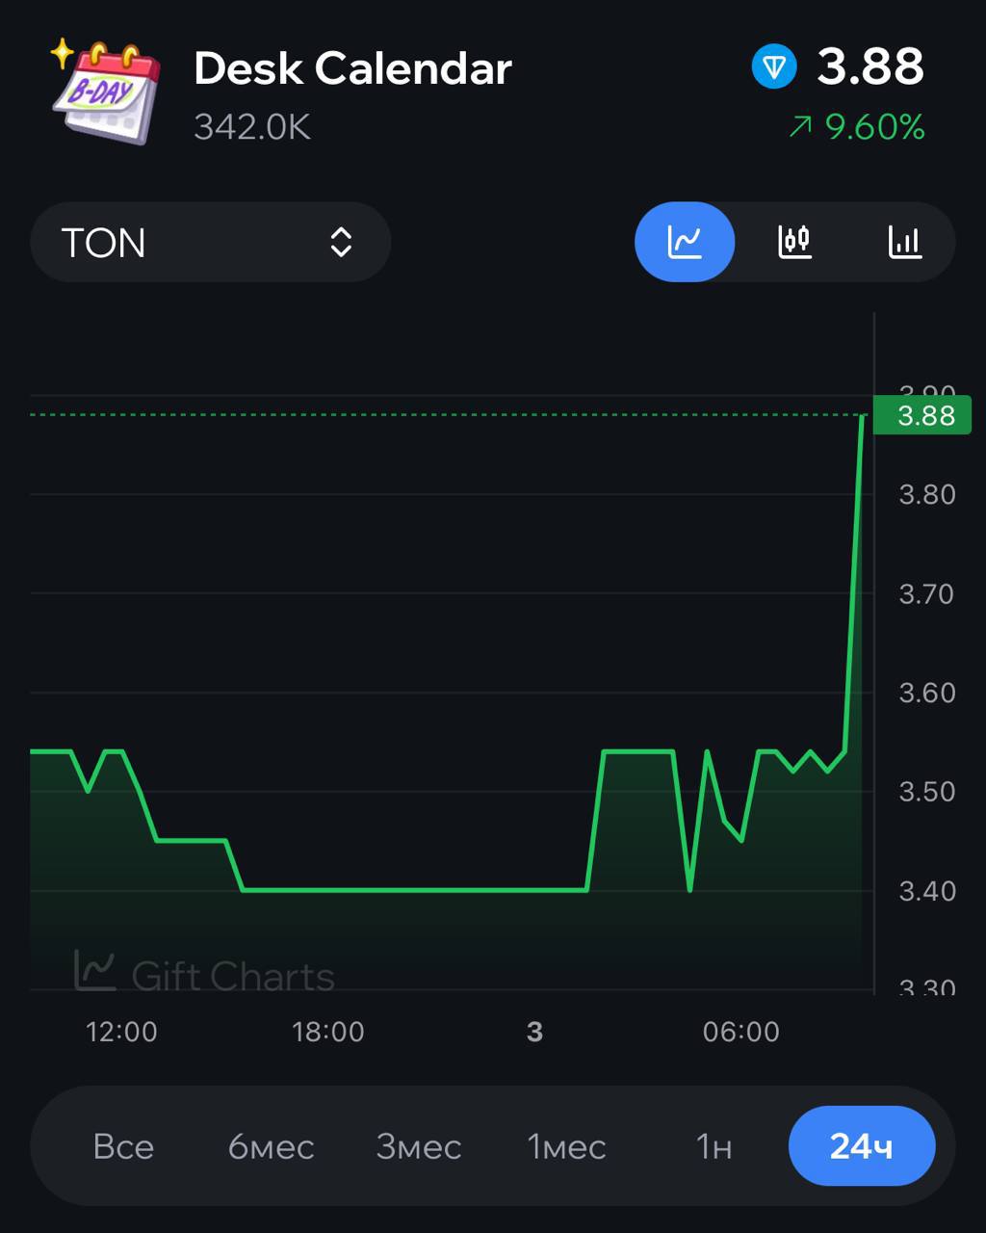Open the TON currency dropdown
The height and width of the screenshot is (1233, 986).
[210, 243]
